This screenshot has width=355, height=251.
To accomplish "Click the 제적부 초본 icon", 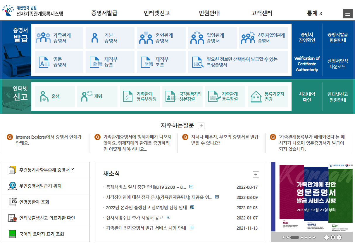I will pos(147,62).
